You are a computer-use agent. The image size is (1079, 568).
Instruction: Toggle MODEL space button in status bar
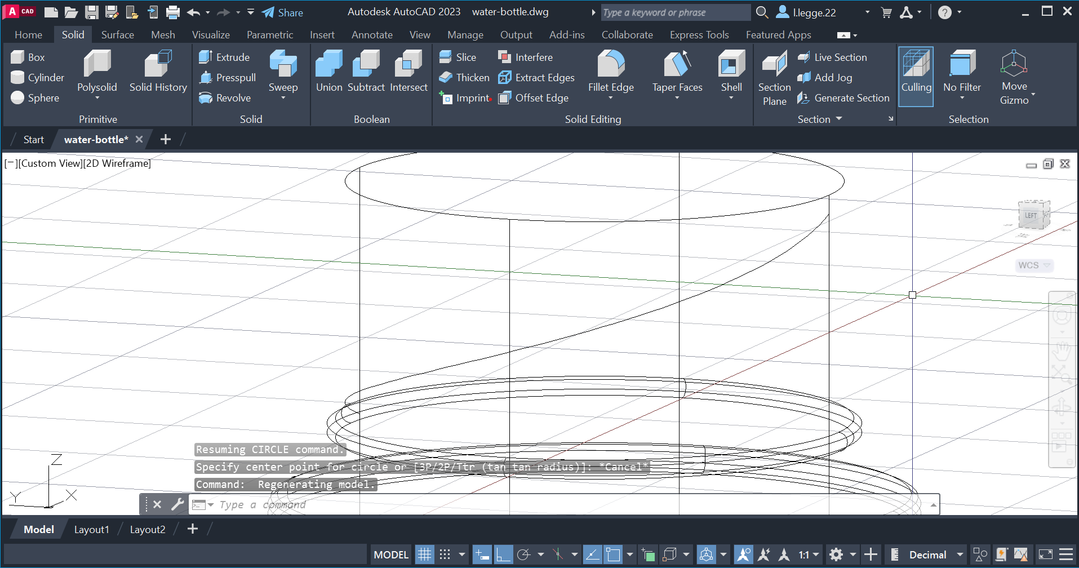(391, 554)
